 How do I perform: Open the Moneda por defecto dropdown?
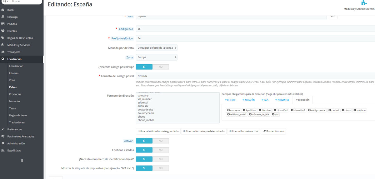click(157, 48)
